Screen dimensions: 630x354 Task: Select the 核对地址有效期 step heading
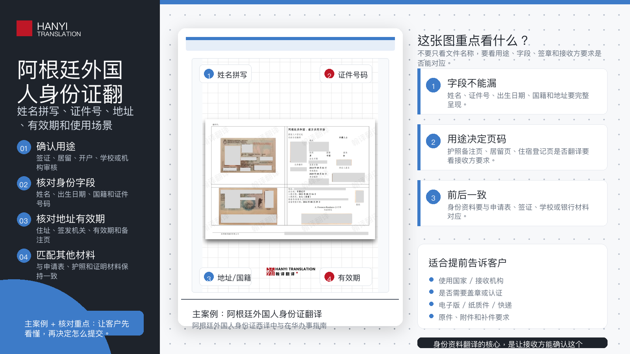click(x=70, y=219)
